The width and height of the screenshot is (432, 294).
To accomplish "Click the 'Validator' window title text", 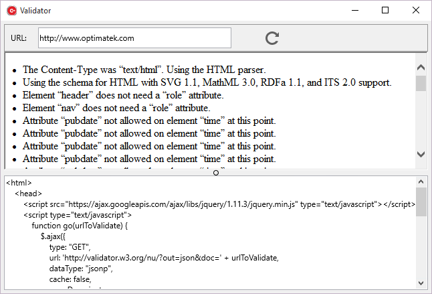I will click(x=35, y=11).
